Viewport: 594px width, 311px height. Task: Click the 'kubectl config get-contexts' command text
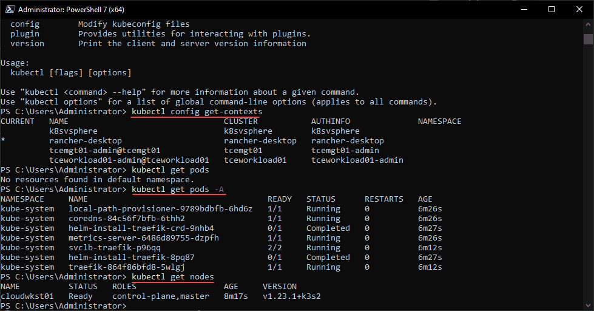click(197, 112)
